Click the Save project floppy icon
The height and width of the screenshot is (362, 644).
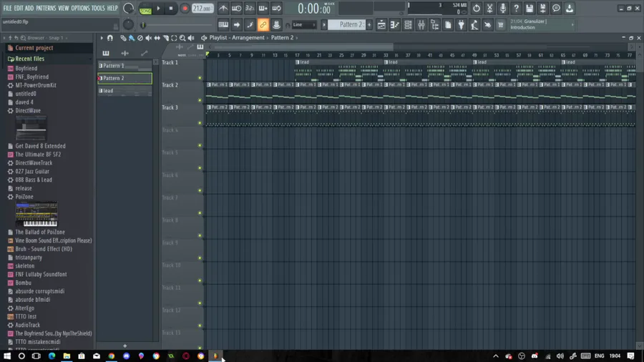tap(530, 8)
